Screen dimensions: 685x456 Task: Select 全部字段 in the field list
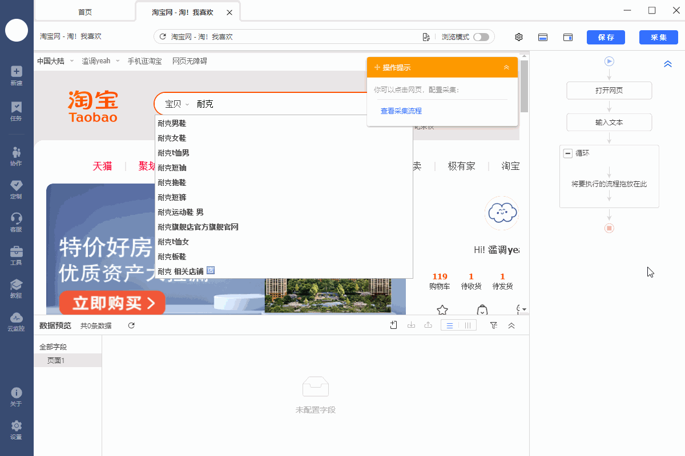click(53, 347)
